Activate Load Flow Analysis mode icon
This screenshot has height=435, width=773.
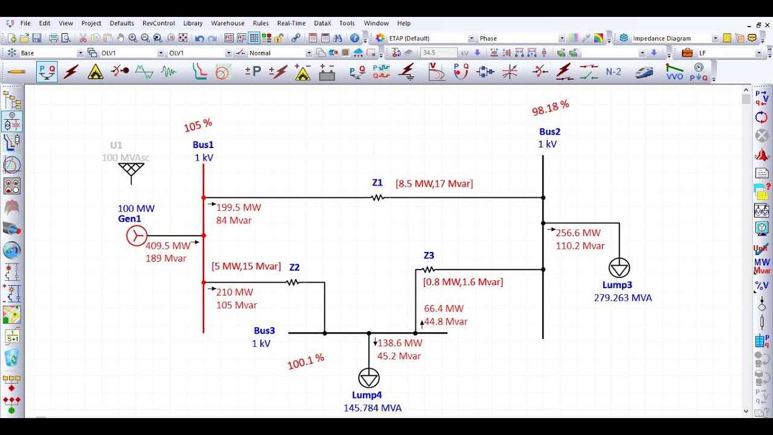(x=47, y=72)
